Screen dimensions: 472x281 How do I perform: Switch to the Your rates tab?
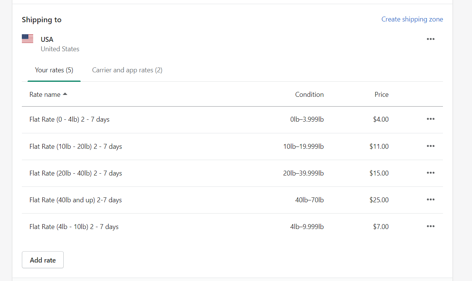(54, 70)
